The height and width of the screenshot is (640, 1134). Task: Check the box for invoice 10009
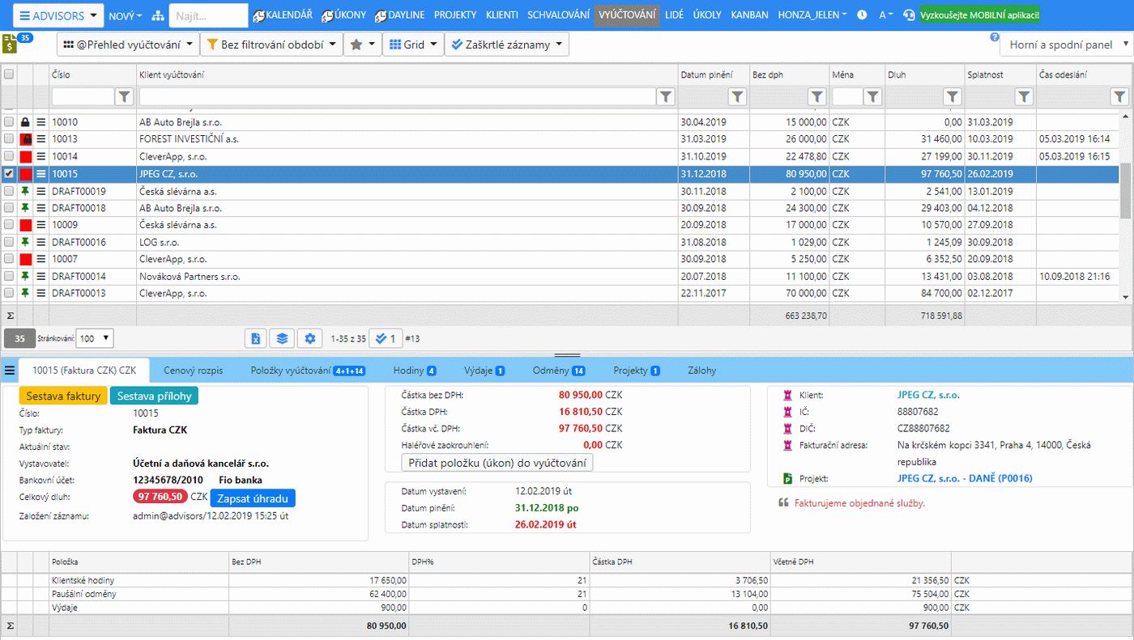coord(9,225)
